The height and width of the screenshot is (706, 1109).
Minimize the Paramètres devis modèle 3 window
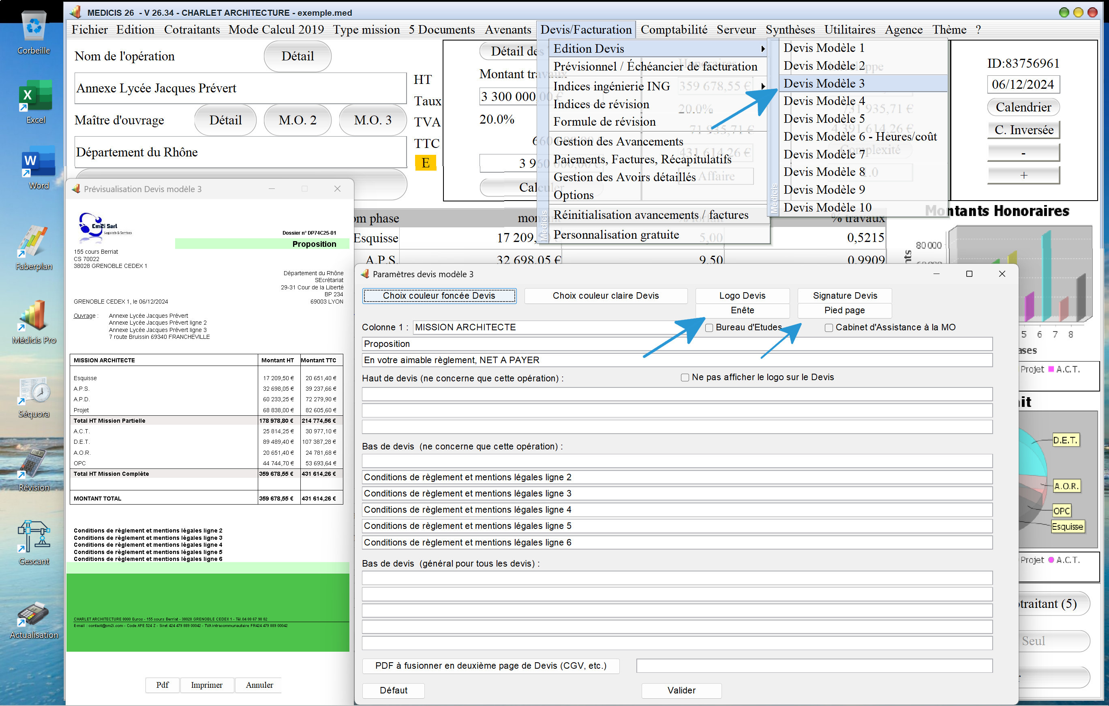(x=936, y=274)
